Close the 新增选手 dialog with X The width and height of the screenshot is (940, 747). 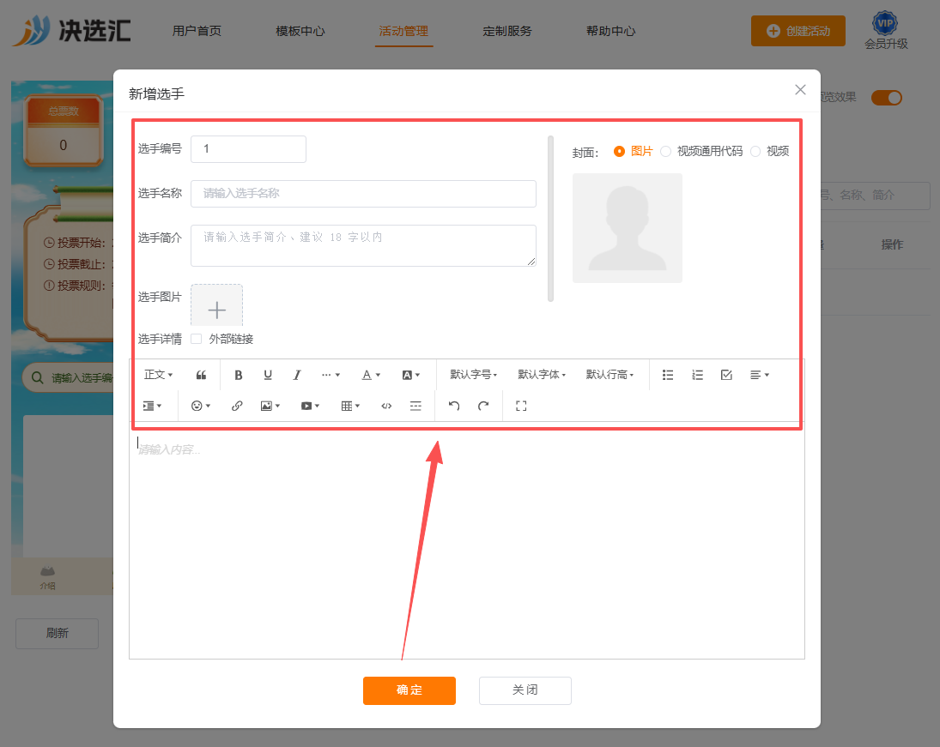tap(800, 90)
